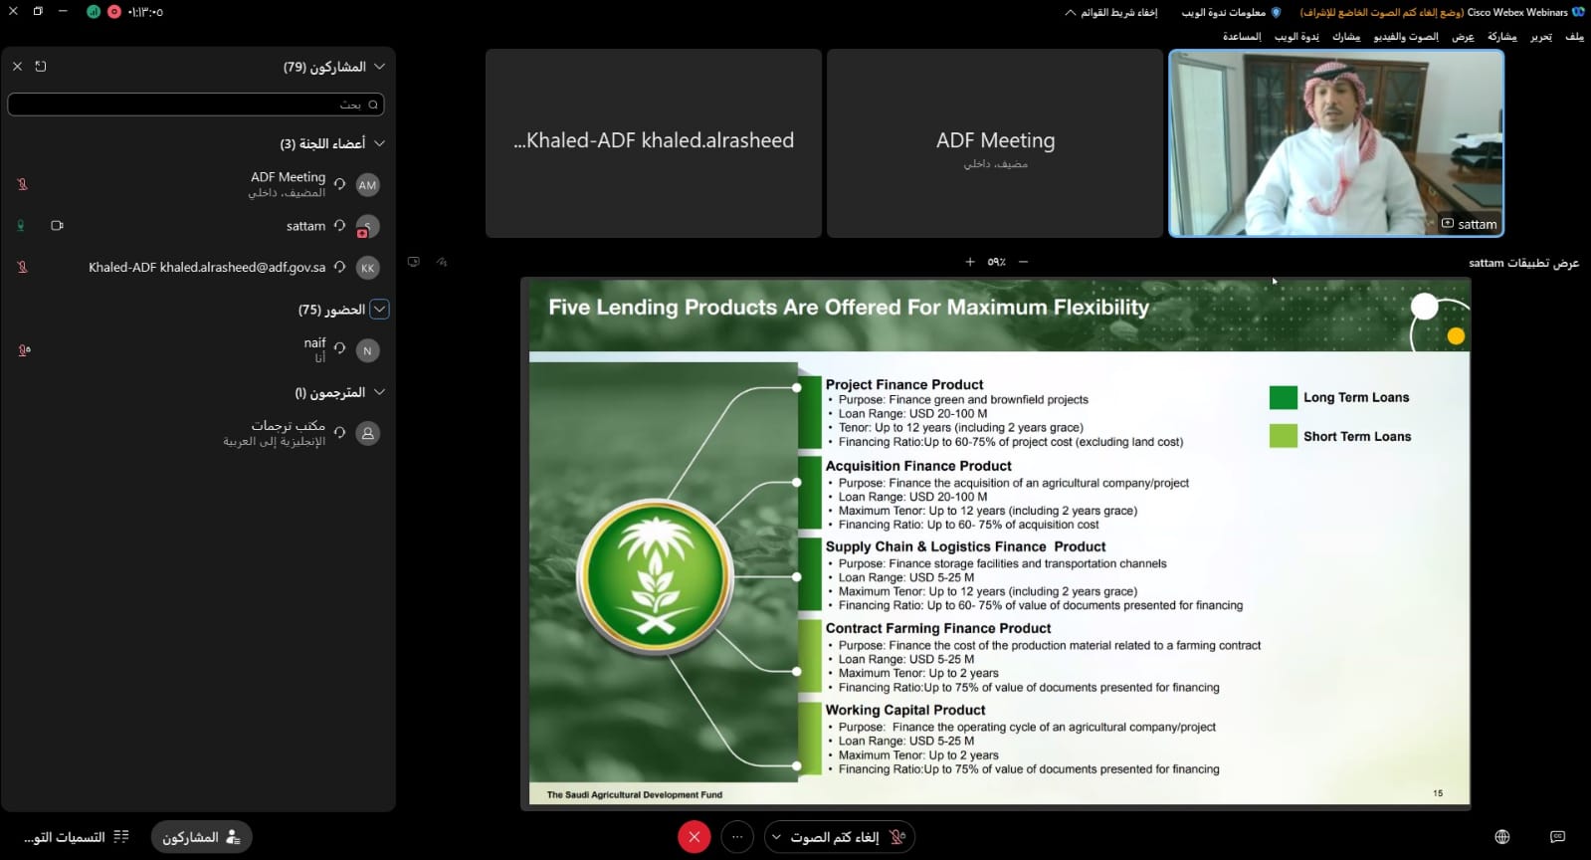Open the chat panel icon
Screen dimensions: 1591x860
[x=1557, y=837]
